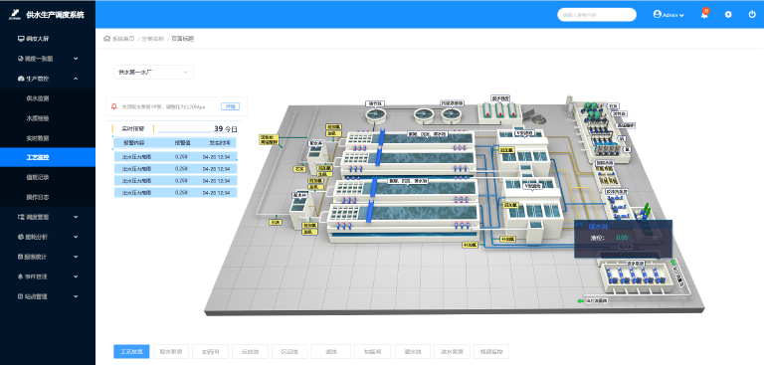Open the Admin account dropdown arrow
Screen dimensions: 764x365
click(x=681, y=15)
